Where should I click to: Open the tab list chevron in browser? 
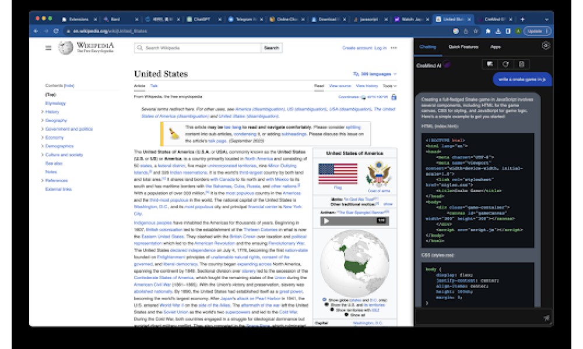tap(547, 19)
